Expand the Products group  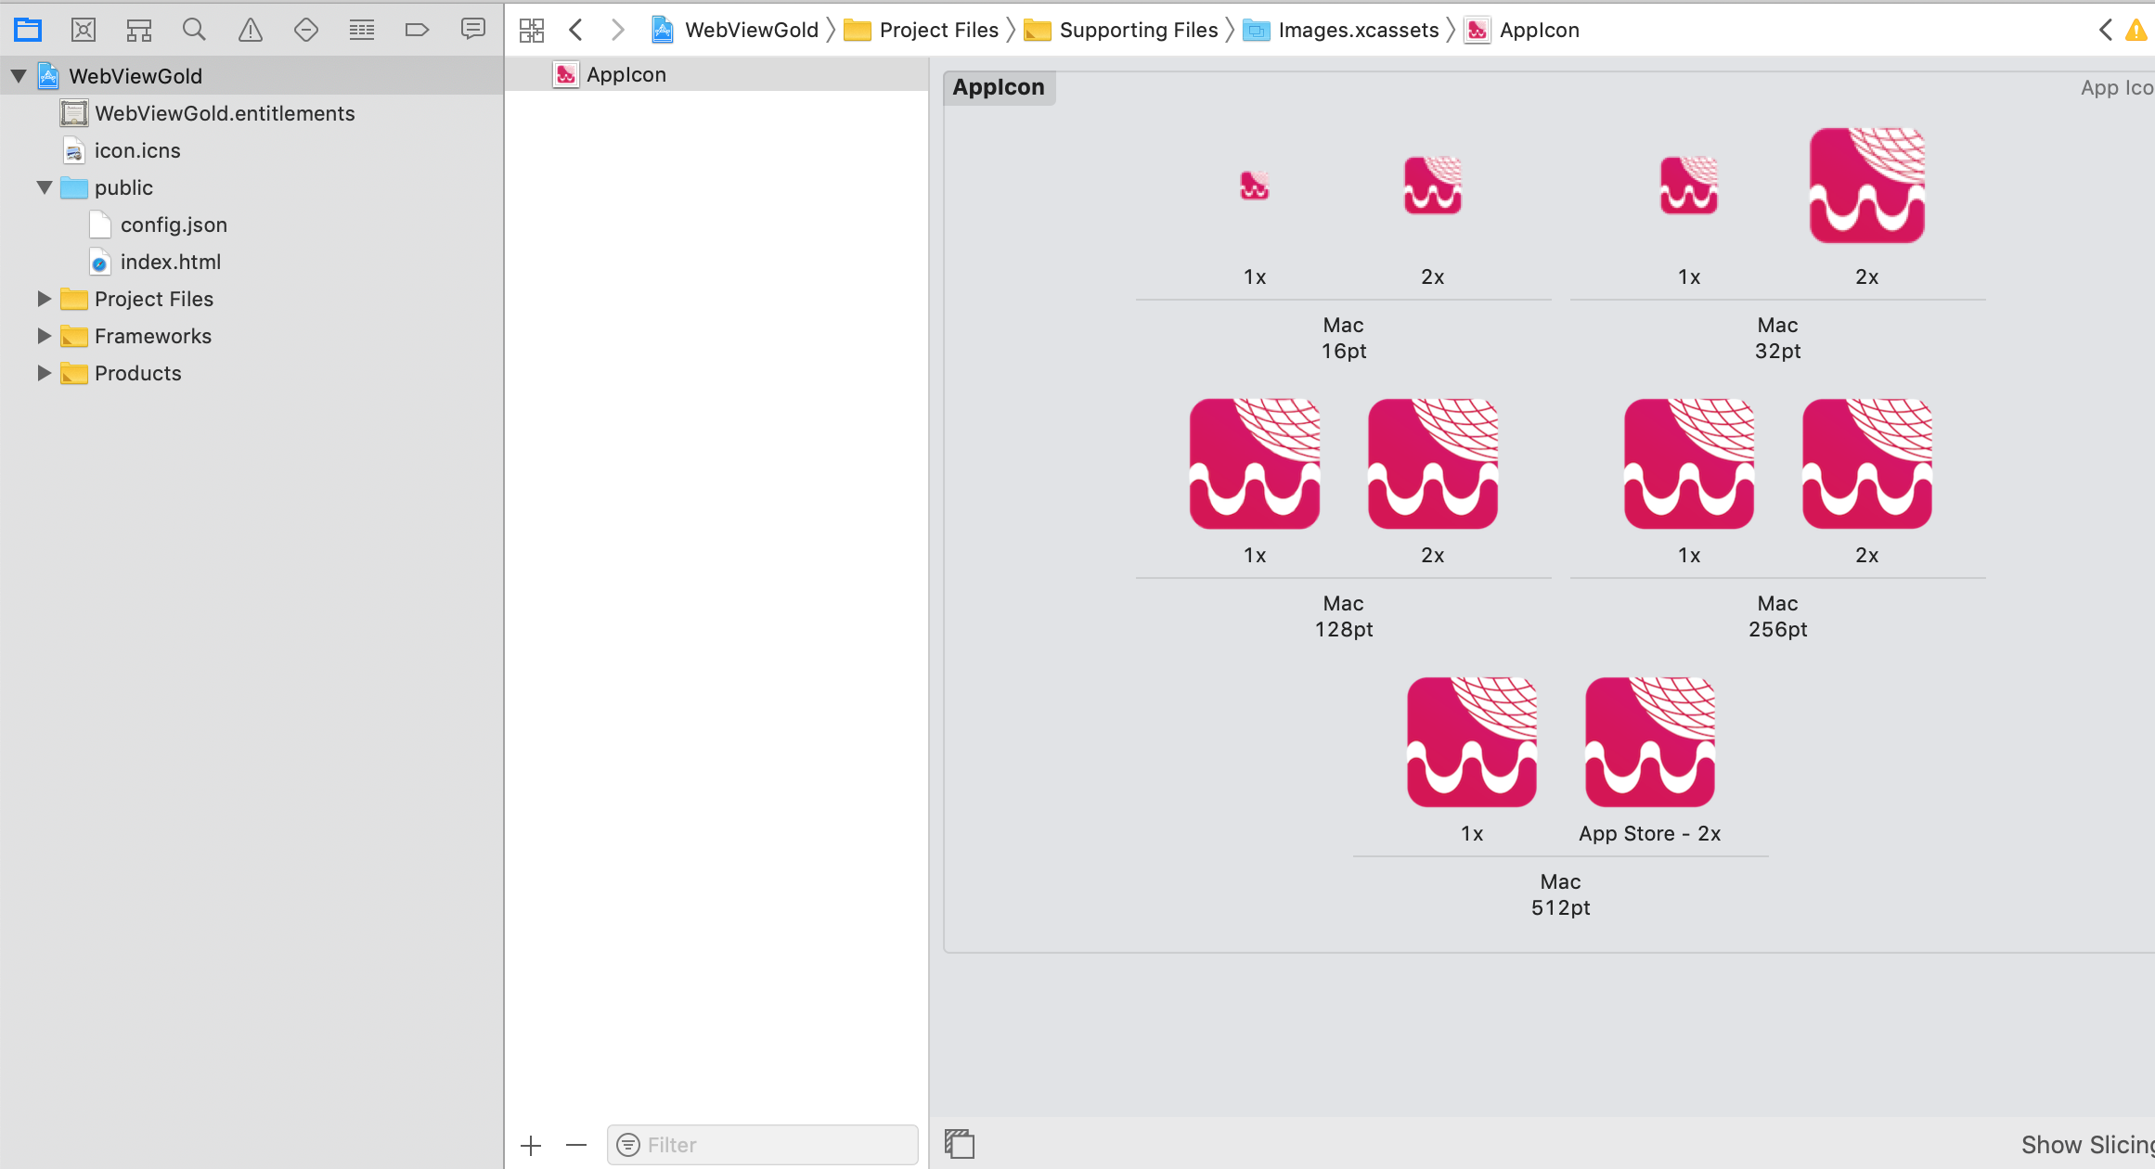coord(44,373)
